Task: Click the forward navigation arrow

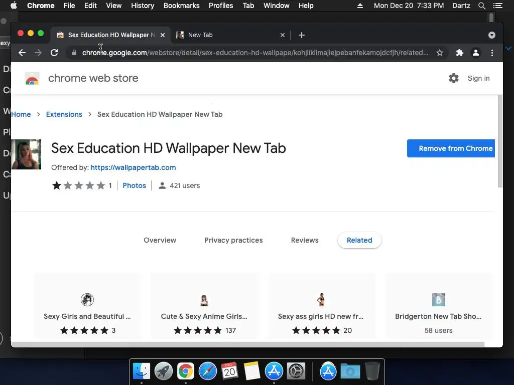Action: point(38,53)
